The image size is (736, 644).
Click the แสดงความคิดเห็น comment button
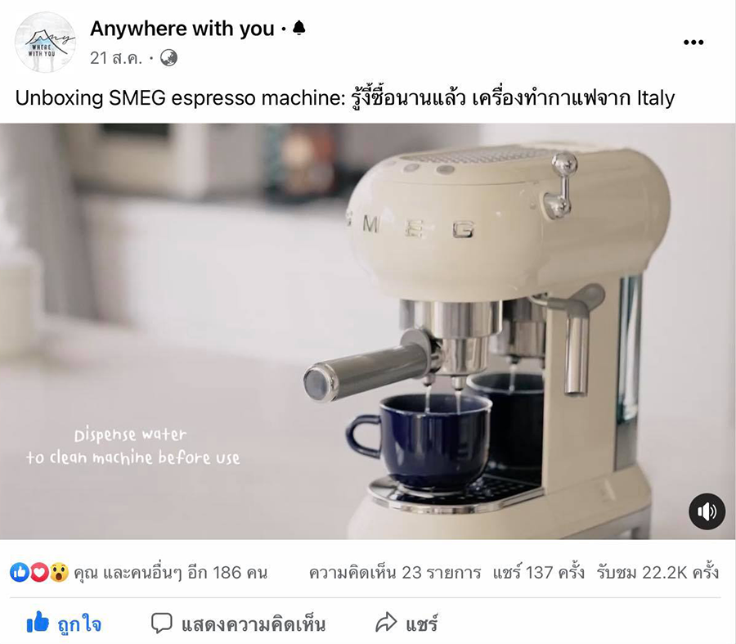pyautogui.click(x=239, y=624)
